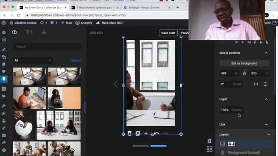This screenshot has height=156, width=278.
Task: Reload the current browser page
Action: (19, 15)
